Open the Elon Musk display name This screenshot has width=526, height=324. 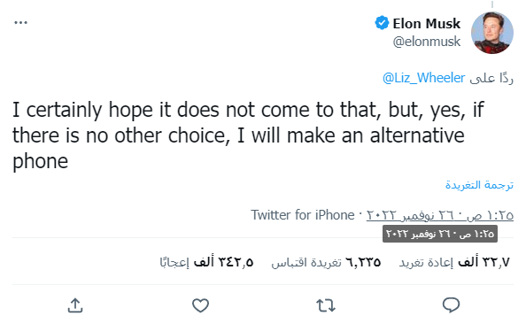pos(426,24)
